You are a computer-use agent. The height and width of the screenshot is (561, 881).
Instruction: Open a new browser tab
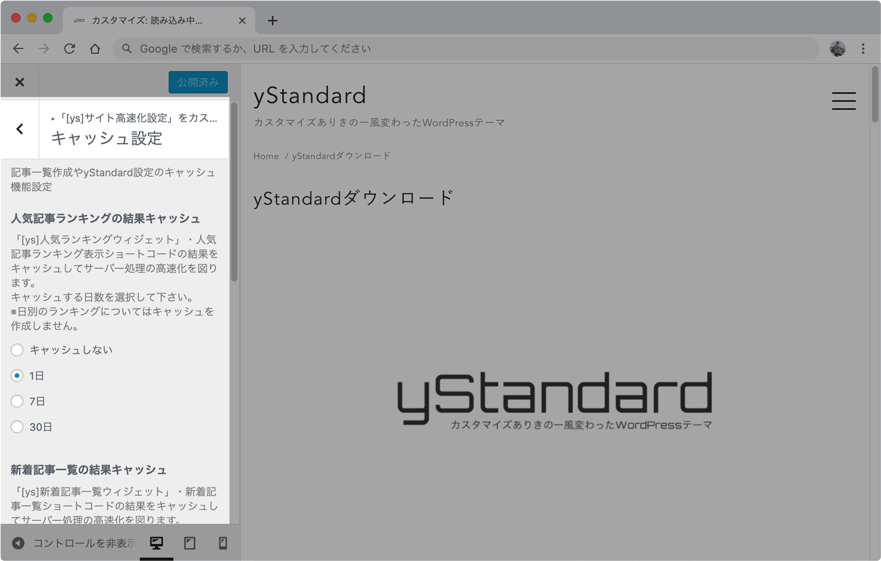pos(273,20)
